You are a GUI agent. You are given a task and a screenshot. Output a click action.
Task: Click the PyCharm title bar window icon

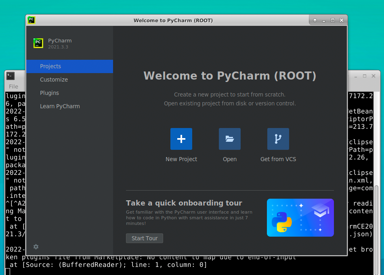point(31,20)
